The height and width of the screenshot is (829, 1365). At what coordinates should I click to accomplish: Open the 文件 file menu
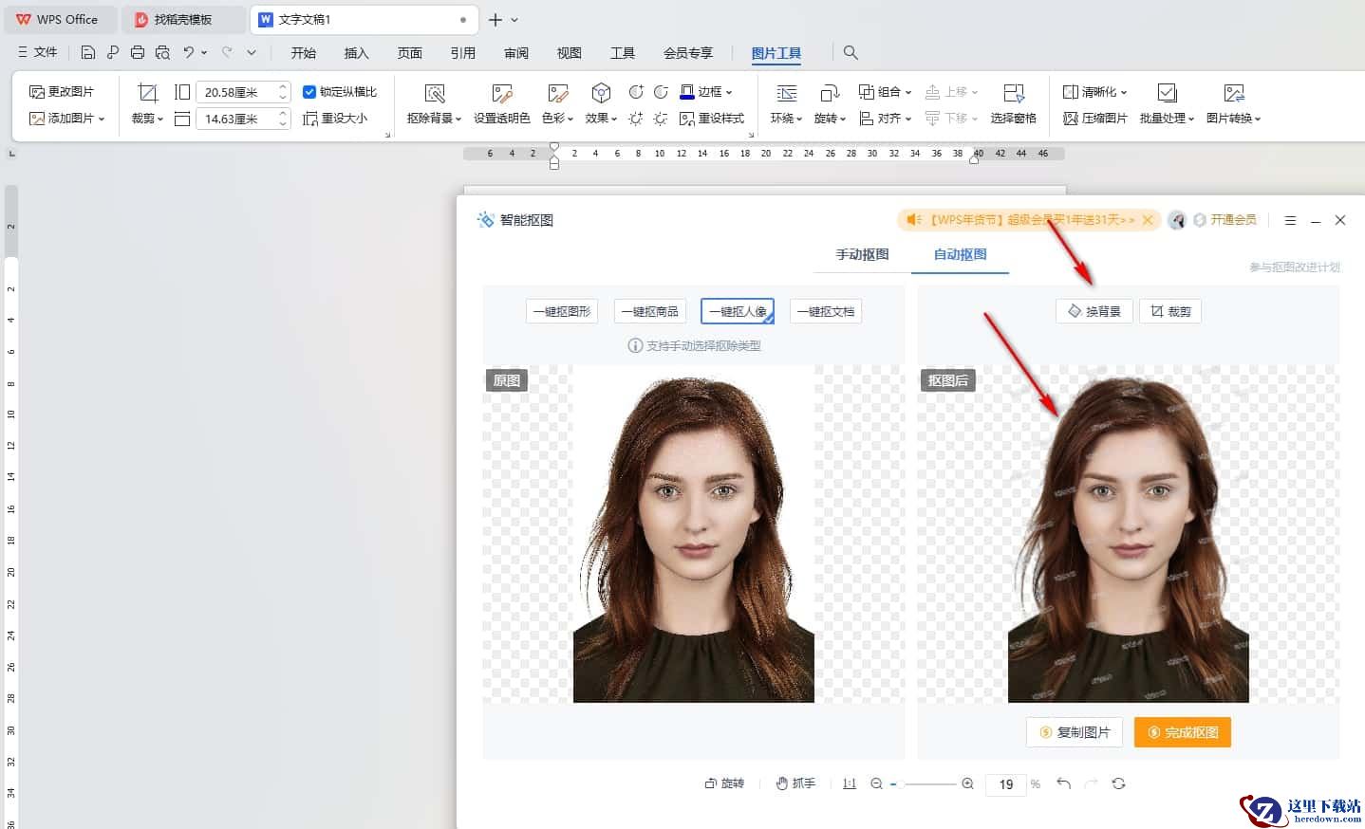tap(38, 52)
